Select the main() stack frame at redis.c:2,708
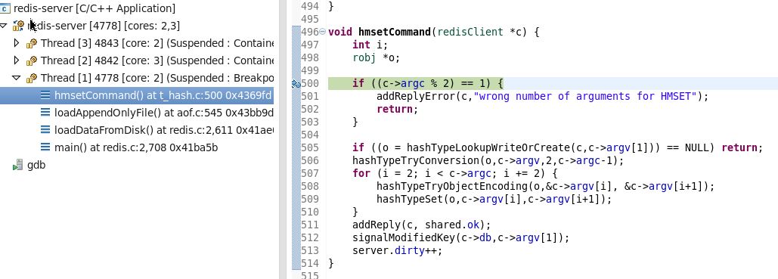 point(136,147)
